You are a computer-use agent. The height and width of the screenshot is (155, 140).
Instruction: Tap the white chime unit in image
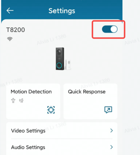point(68,64)
